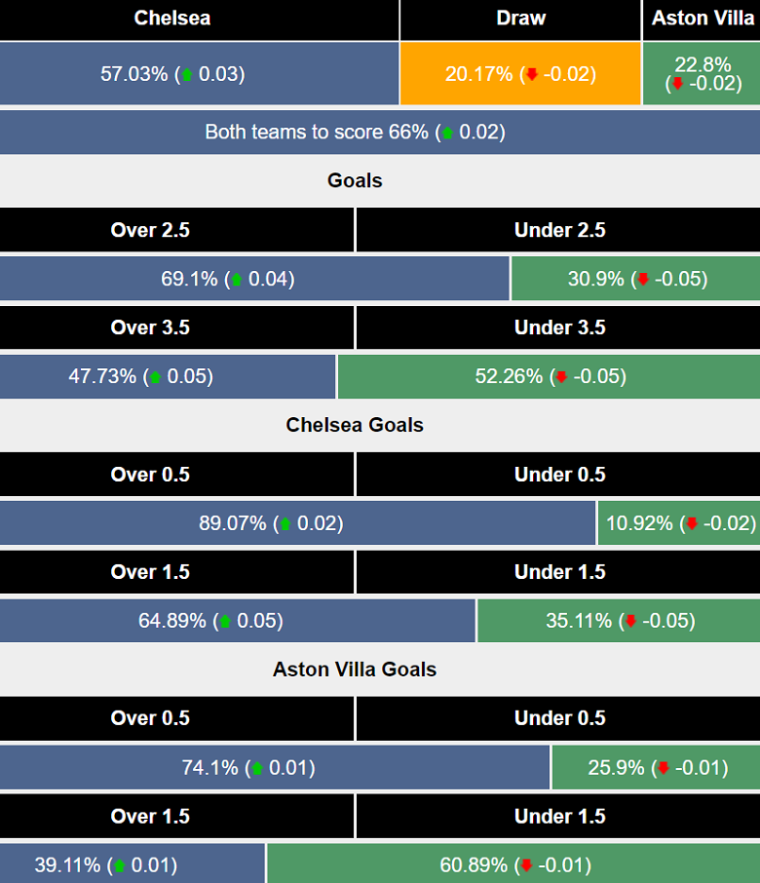Image resolution: width=760 pixels, height=883 pixels.
Task: Click red down arrow beside 60.89% value
Action: tap(526, 865)
